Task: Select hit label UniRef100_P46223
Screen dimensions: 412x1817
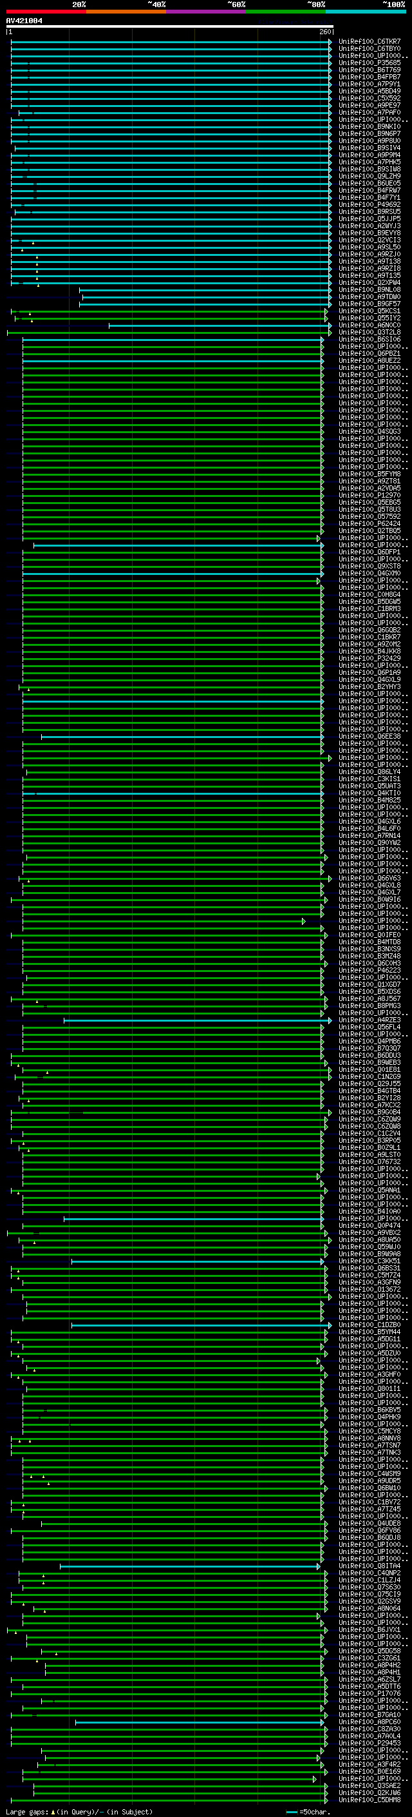Action: tap(370, 970)
